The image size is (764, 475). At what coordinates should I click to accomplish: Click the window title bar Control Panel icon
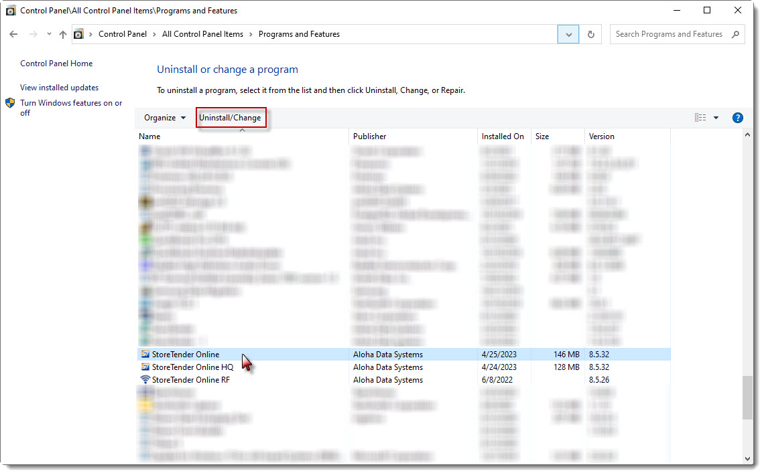pos(11,10)
